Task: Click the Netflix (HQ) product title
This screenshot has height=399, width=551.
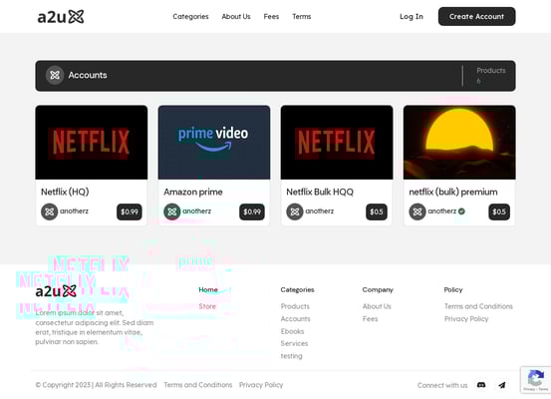Action: pos(65,192)
